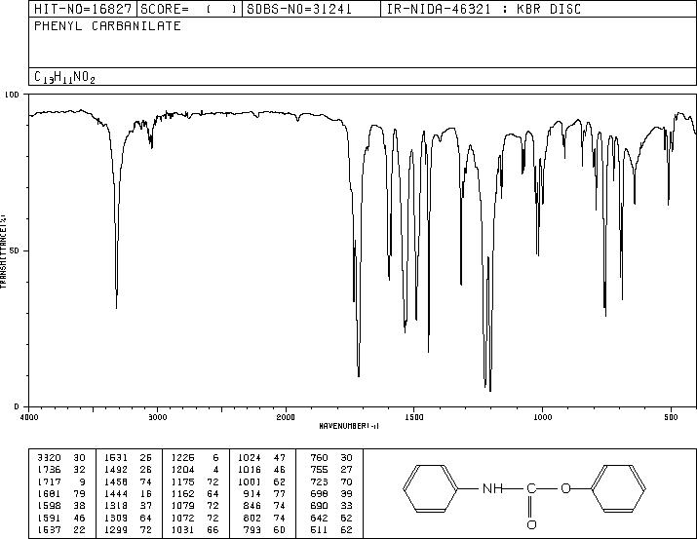Click the 1000 tick label on x-axis
This screenshot has height=539, width=697.
[x=542, y=417]
